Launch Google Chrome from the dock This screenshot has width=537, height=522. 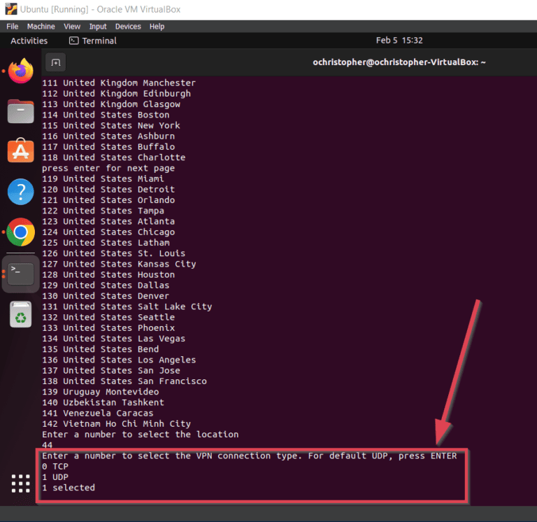point(21,232)
